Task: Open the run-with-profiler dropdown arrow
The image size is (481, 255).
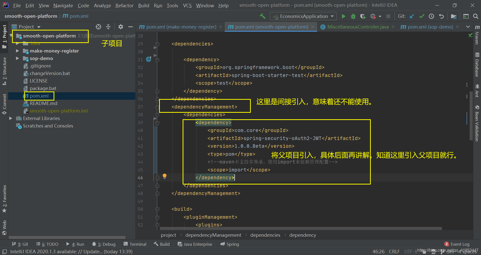Action: (x=380, y=16)
